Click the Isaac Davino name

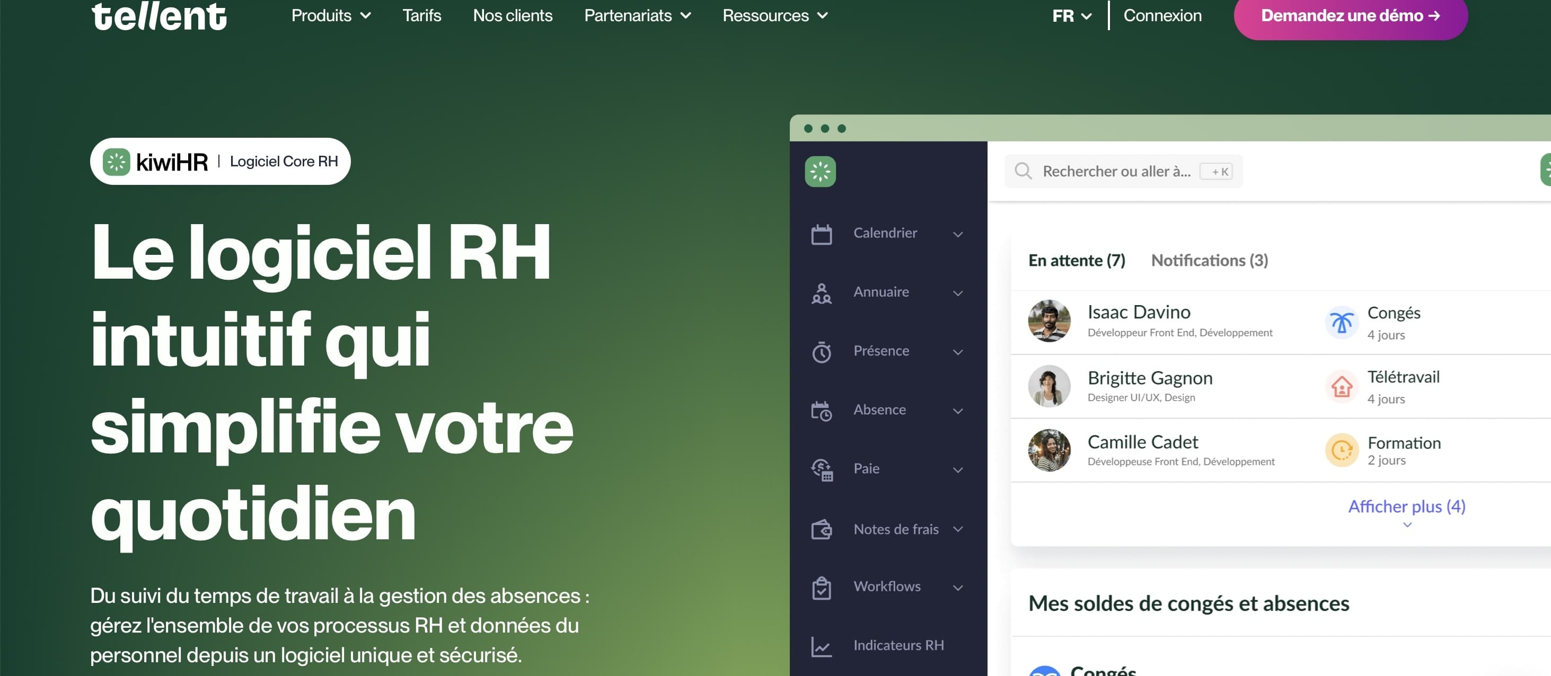click(1139, 312)
